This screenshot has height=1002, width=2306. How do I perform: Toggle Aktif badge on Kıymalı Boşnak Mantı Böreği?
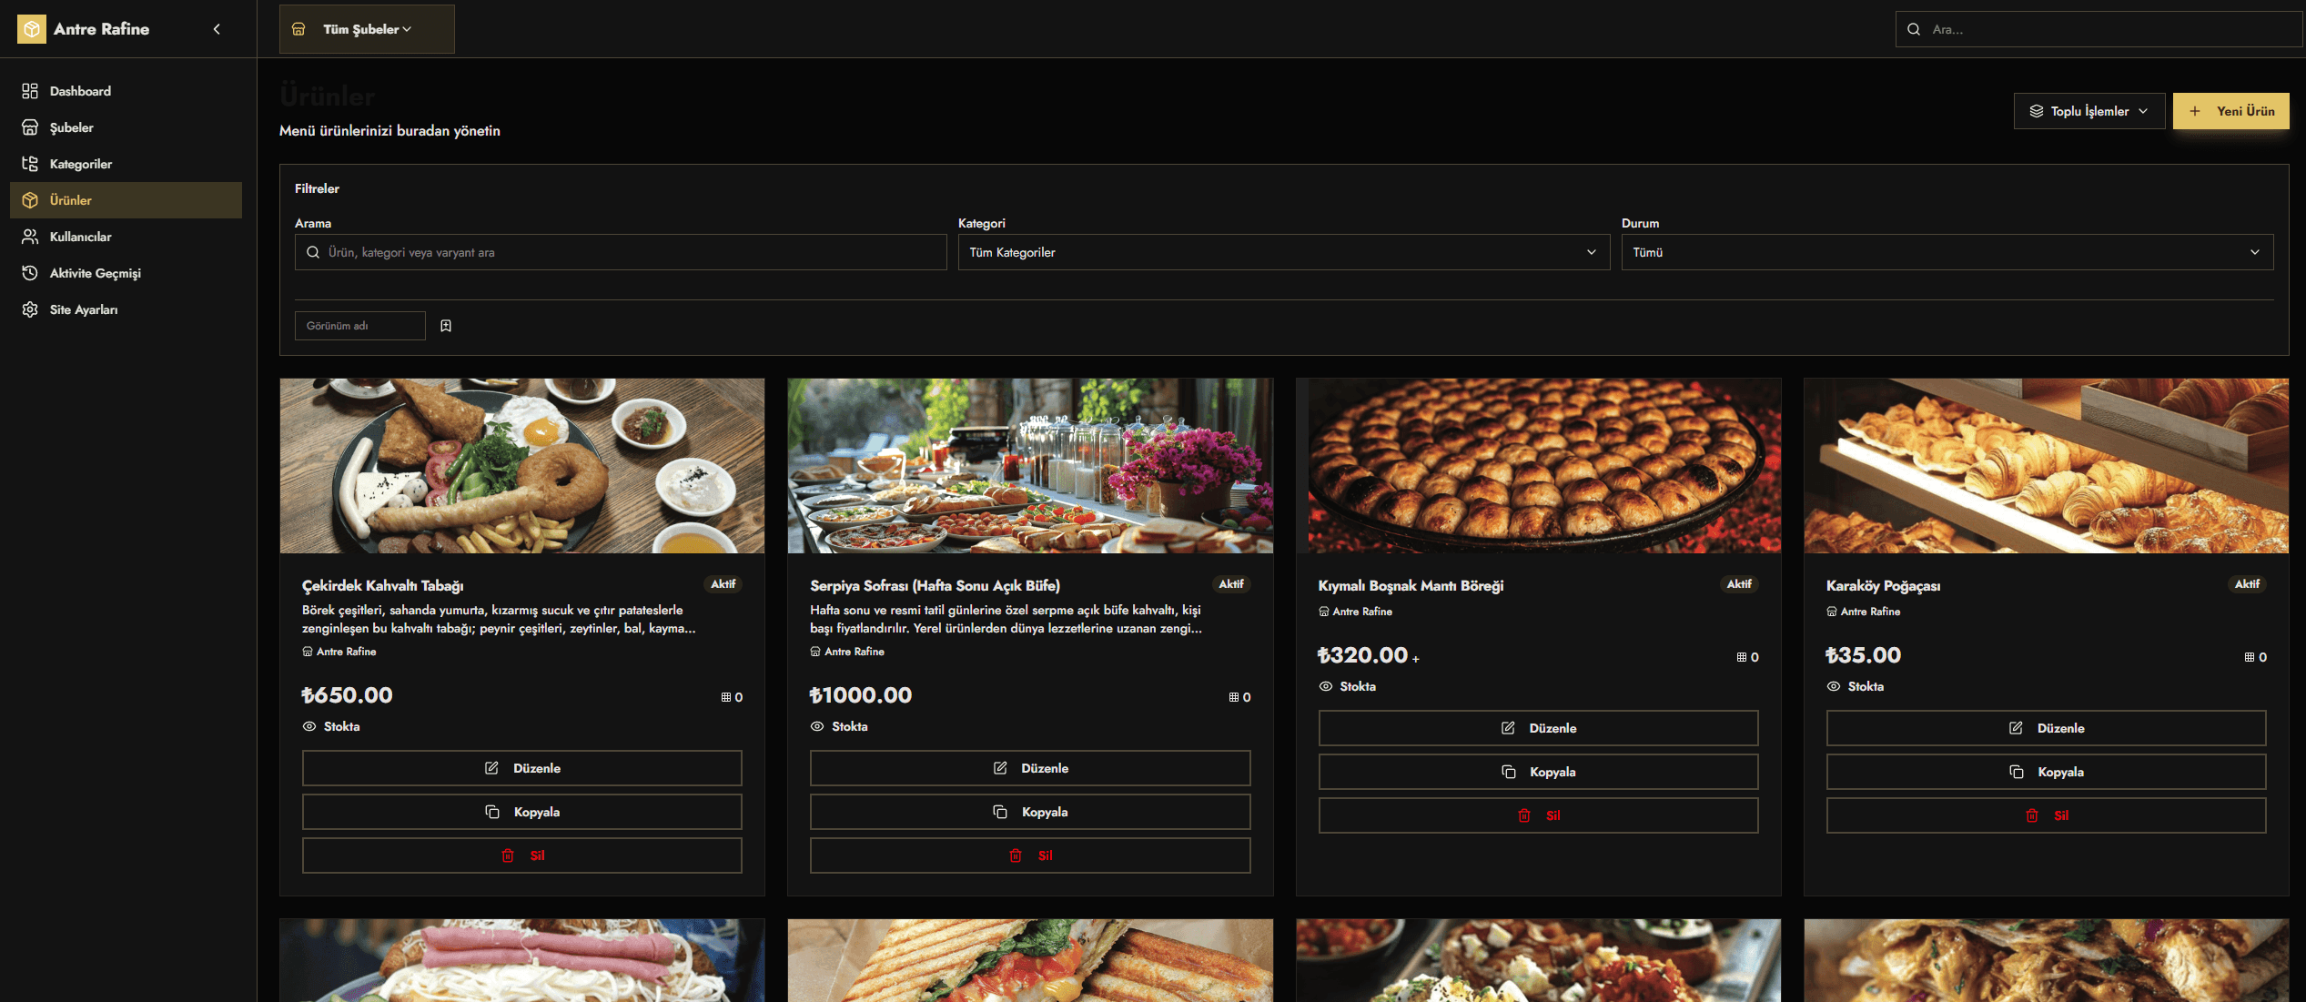click(1739, 584)
